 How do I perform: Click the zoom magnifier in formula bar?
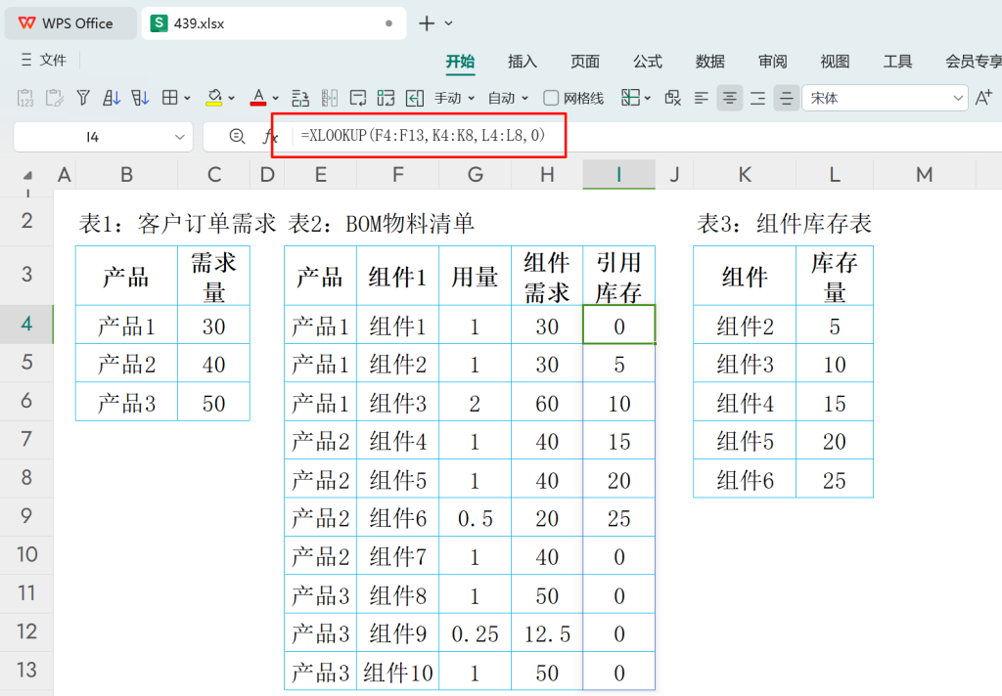237,136
